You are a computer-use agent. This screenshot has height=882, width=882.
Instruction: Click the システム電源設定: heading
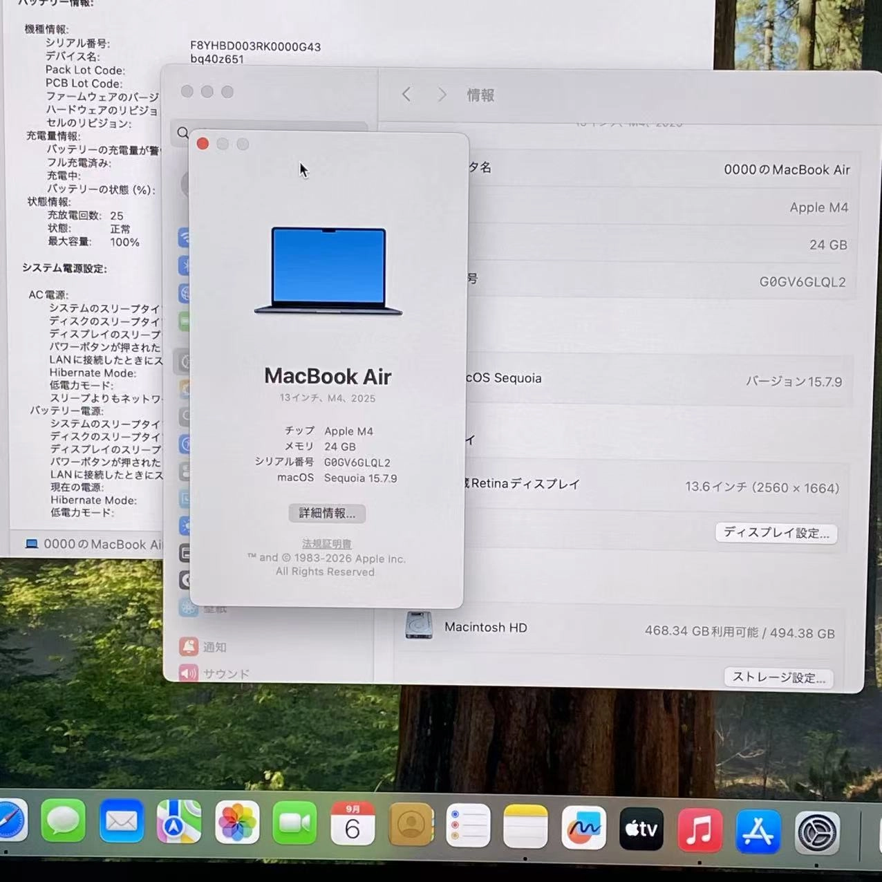point(64,268)
